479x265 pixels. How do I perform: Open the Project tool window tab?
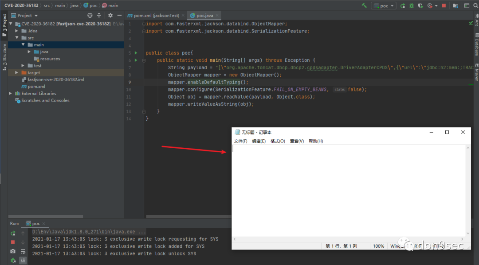click(x=4, y=25)
